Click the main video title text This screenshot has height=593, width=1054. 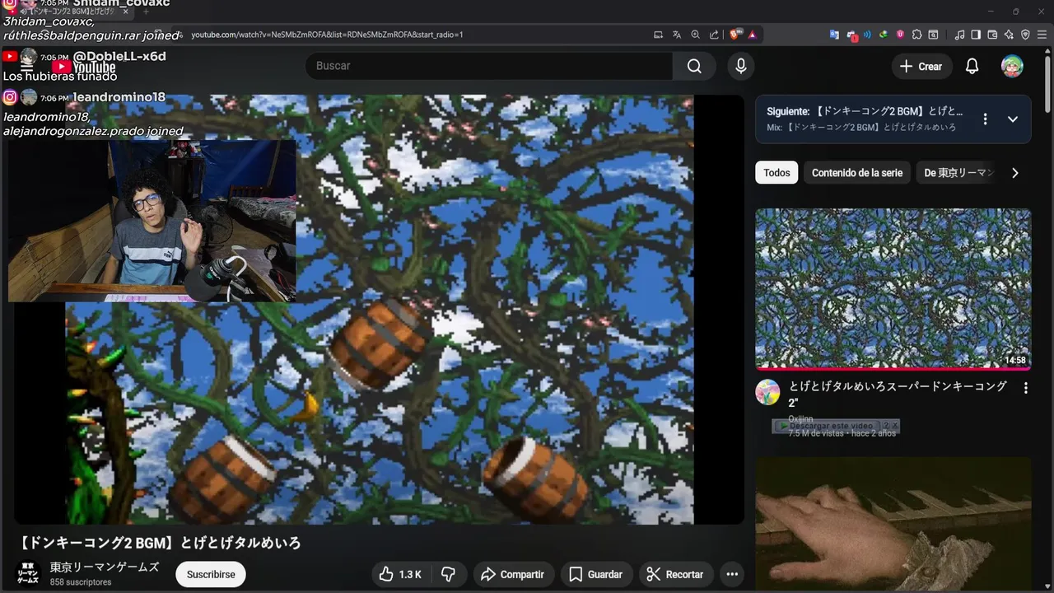coord(160,543)
